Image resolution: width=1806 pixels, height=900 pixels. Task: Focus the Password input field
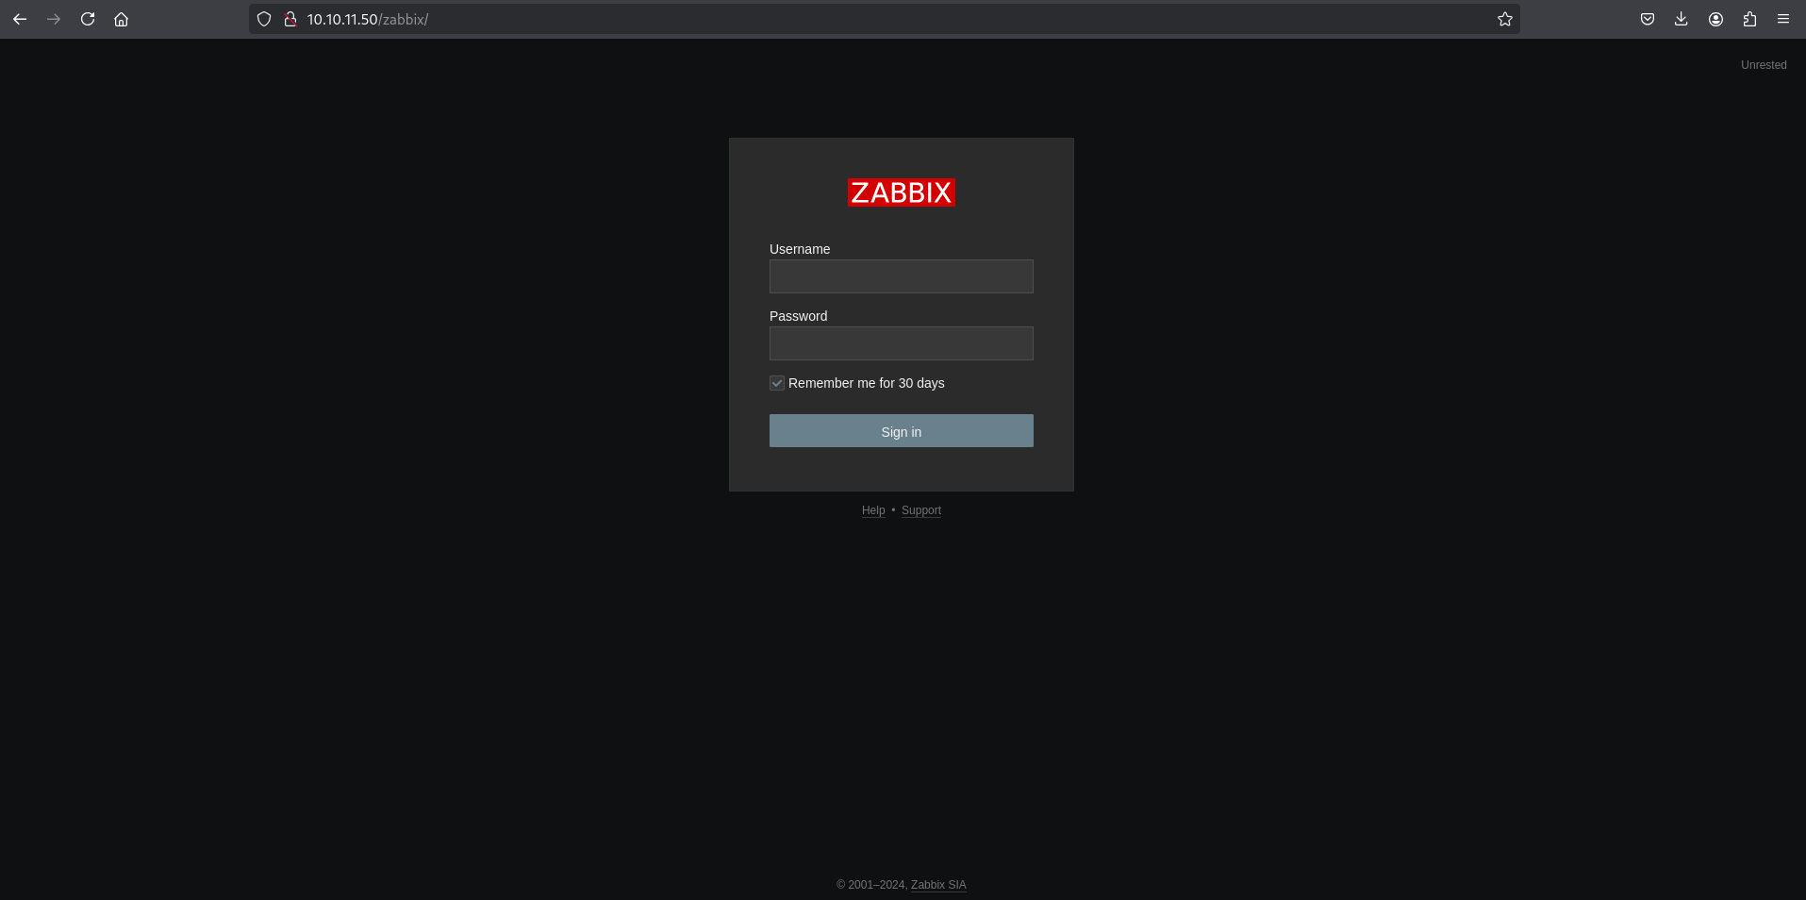click(901, 343)
